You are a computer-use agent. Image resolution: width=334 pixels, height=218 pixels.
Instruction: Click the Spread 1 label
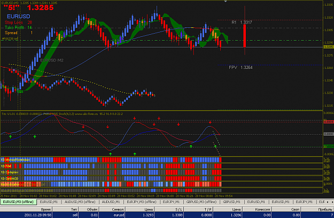coord(19,33)
